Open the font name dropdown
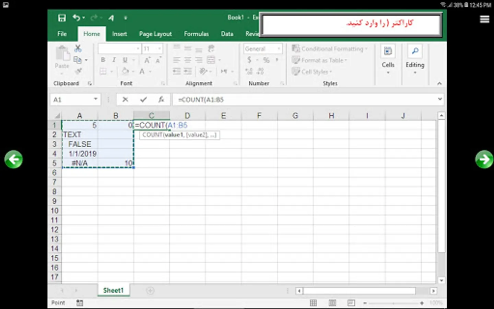This screenshot has width=494, height=309. tap(138, 49)
